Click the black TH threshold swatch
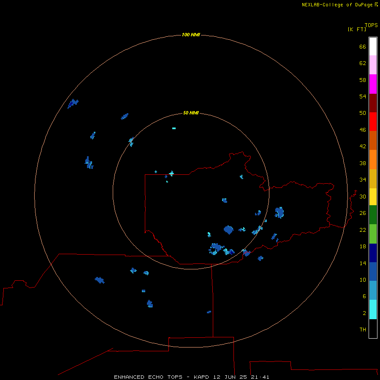Screen dimensions: 380x380 [373, 328]
